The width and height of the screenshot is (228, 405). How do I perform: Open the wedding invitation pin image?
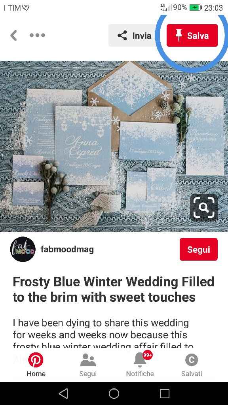coord(114,146)
